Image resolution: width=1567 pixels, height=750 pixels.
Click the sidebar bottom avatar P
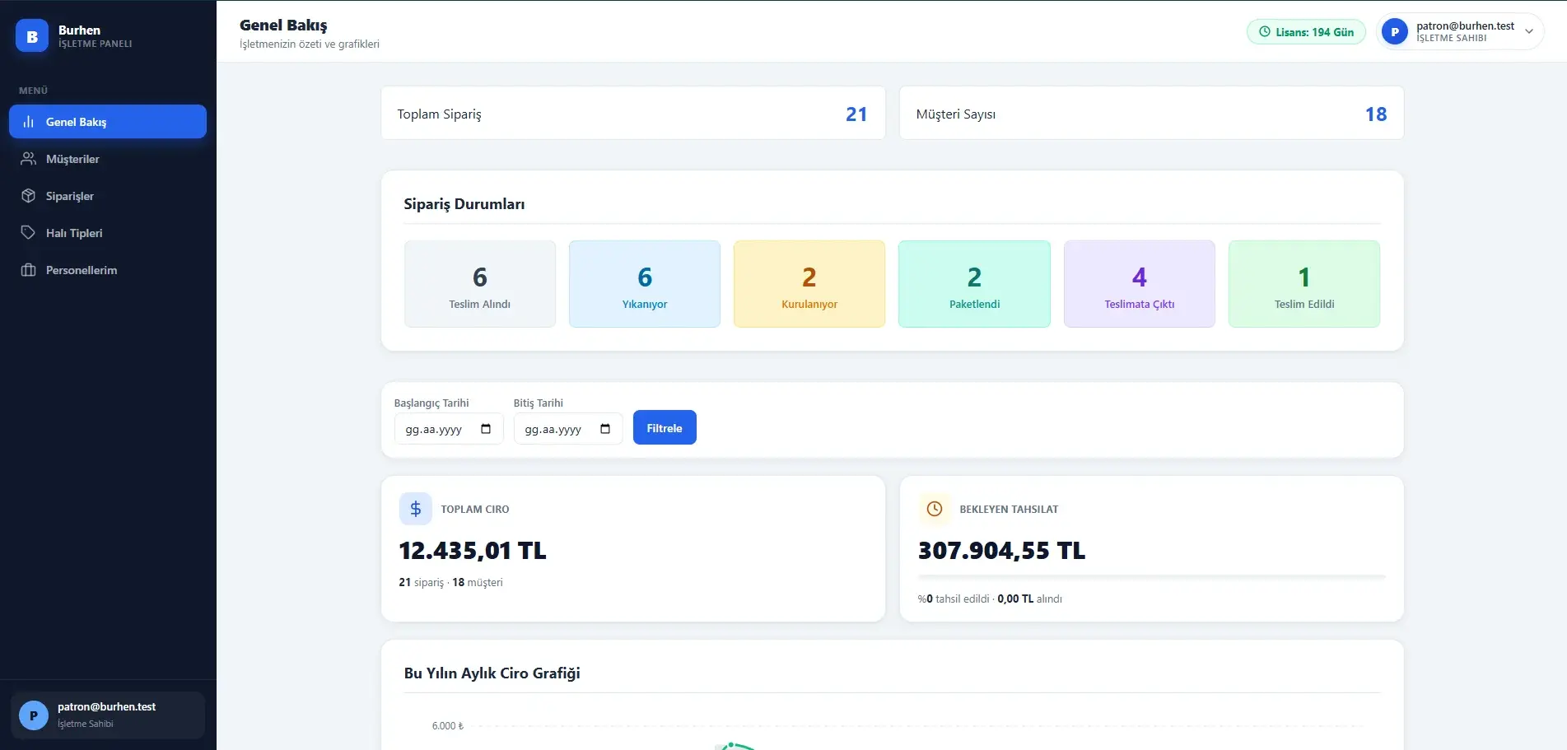click(x=34, y=715)
